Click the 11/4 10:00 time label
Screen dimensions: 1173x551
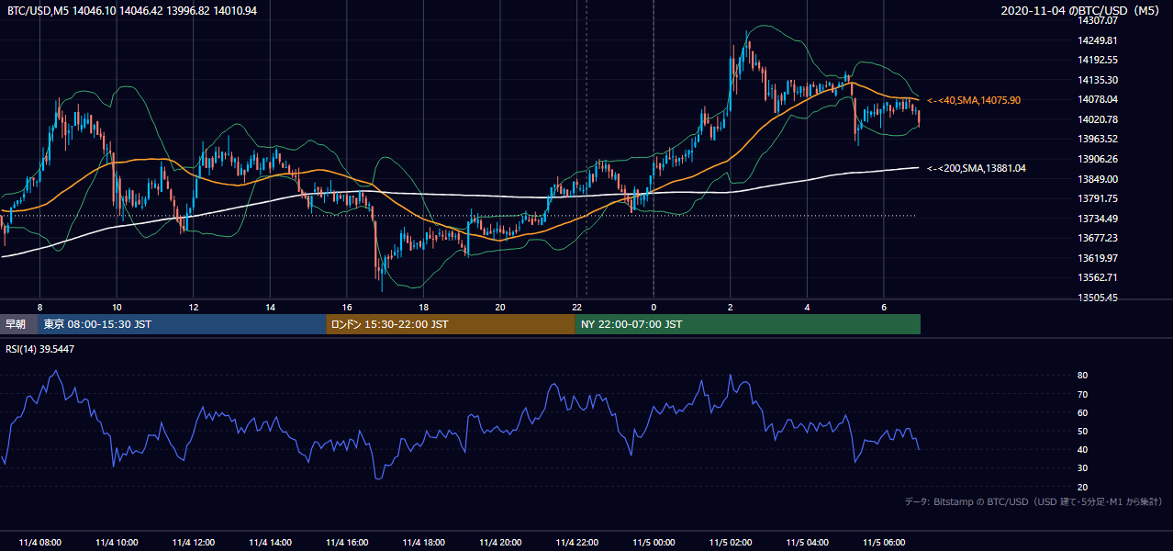(x=117, y=542)
